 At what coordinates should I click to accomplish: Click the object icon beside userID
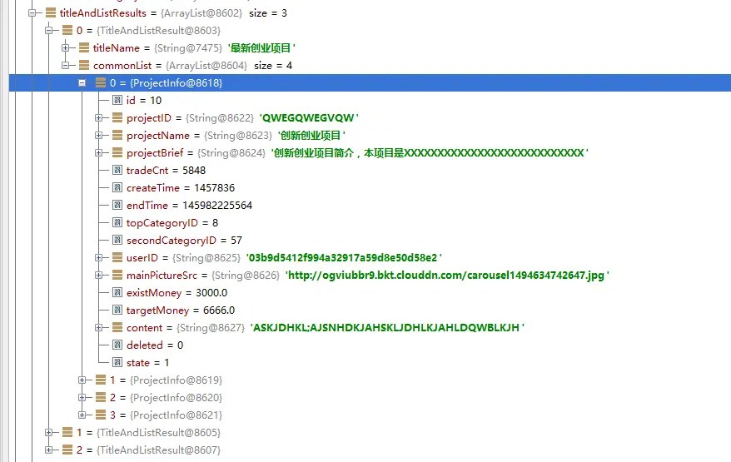click(117, 258)
